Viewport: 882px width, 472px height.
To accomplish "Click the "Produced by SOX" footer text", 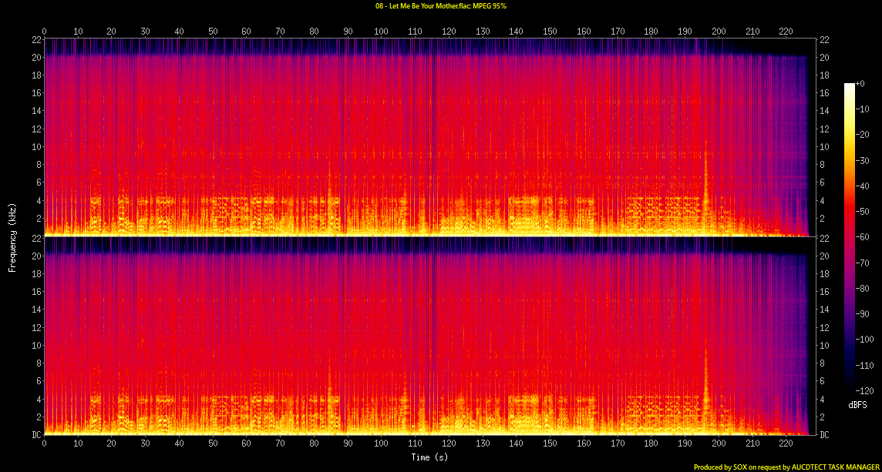I will pyautogui.click(x=728, y=467).
